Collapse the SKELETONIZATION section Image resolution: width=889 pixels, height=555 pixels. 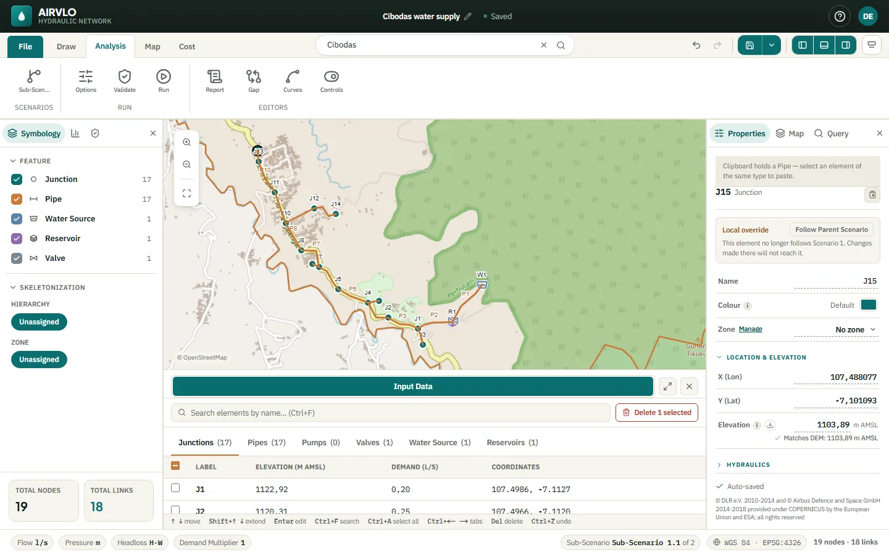[x=48, y=287]
